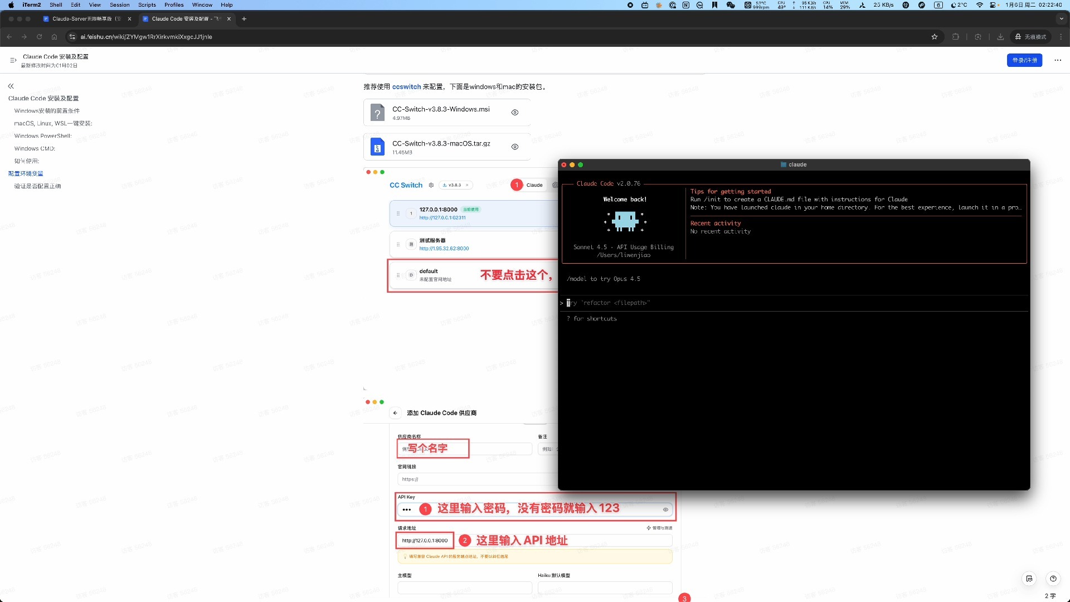1070x602 pixels.
Task: Toggle API Key visibility eye icon
Action: click(665, 509)
